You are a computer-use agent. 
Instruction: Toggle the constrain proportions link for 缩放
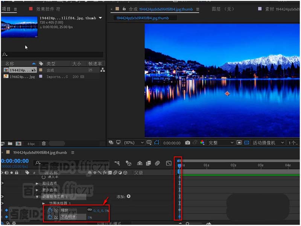[x=90, y=210]
